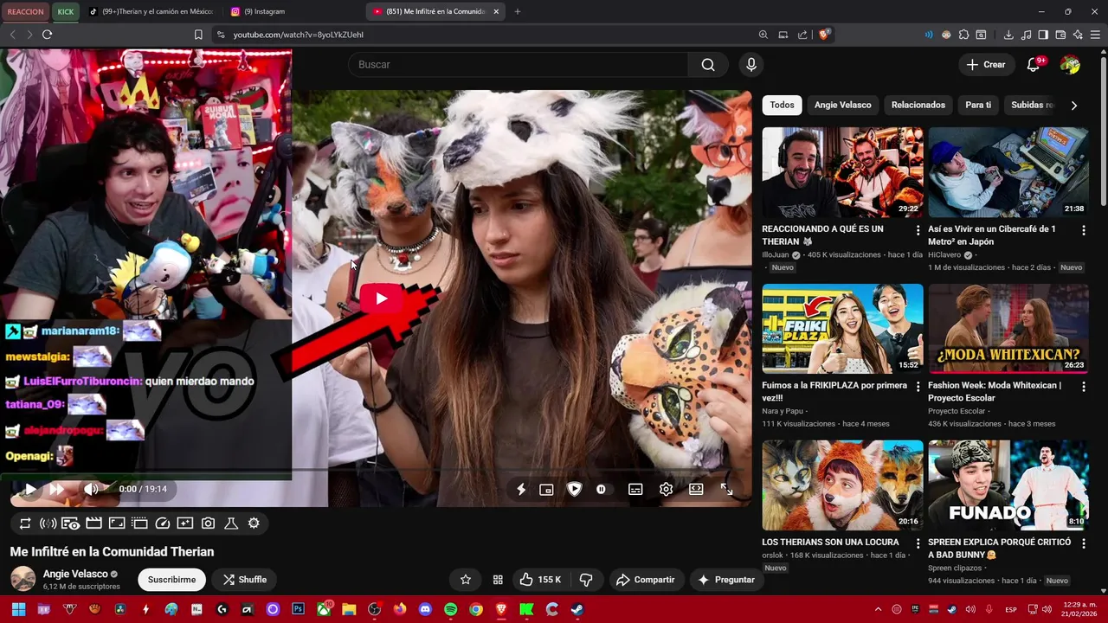Enter fullscreen mode in player
This screenshot has height=623, width=1108.
[x=727, y=489]
